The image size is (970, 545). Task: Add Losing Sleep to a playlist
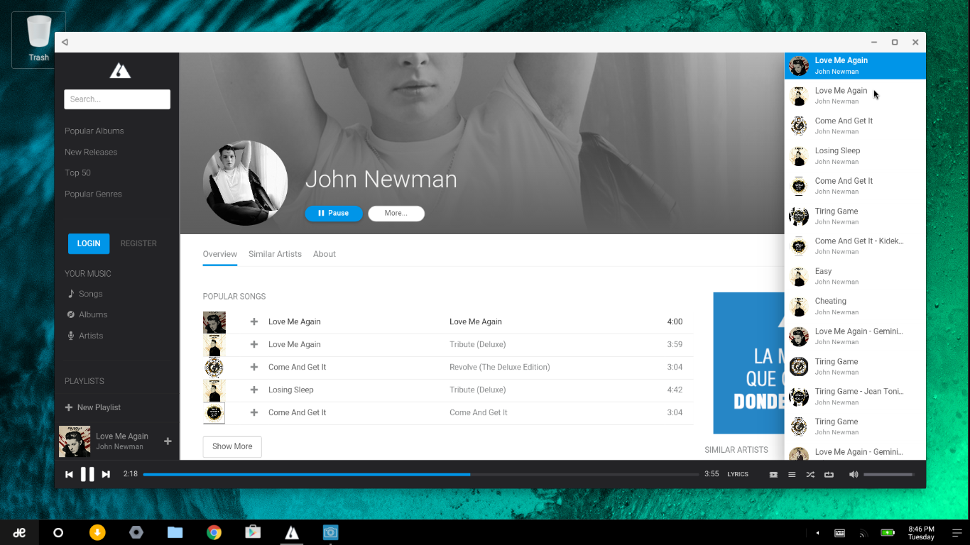click(x=254, y=390)
